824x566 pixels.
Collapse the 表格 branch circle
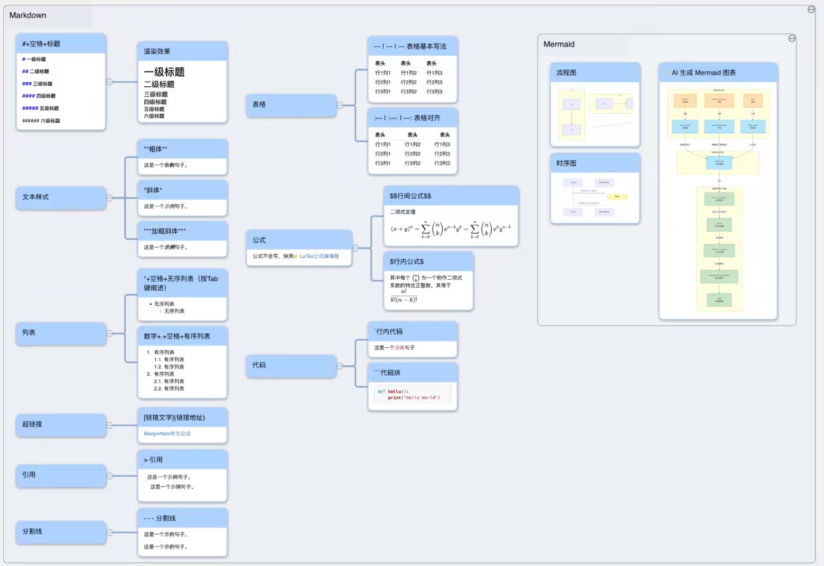(x=339, y=105)
